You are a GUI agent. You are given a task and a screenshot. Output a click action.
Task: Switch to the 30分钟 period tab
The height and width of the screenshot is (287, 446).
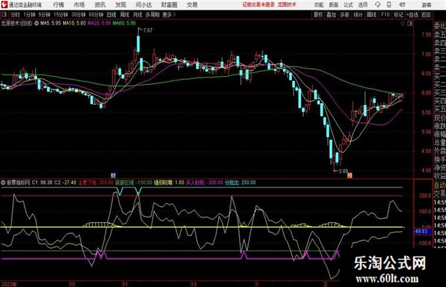[78, 15]
